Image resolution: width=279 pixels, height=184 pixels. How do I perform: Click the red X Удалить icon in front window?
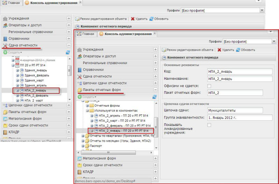[220, 50]
